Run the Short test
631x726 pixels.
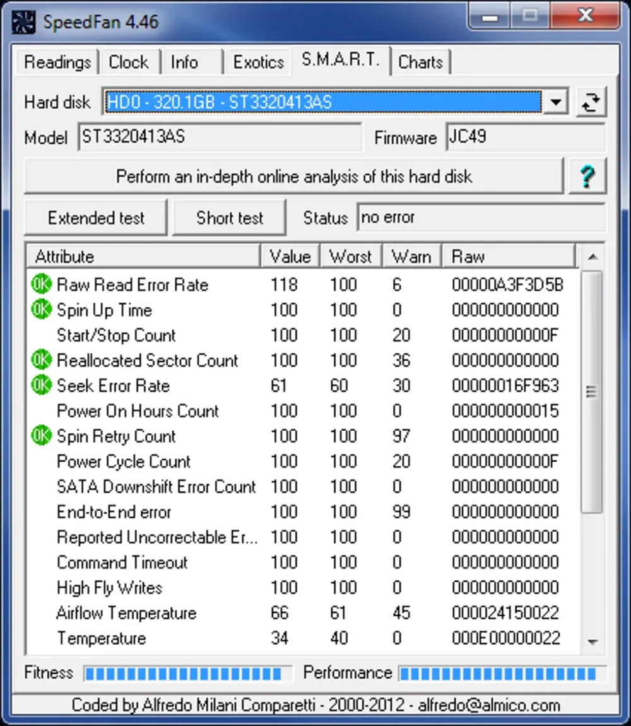(230, 218)
